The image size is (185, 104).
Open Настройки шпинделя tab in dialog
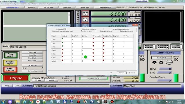coord(89,29)
